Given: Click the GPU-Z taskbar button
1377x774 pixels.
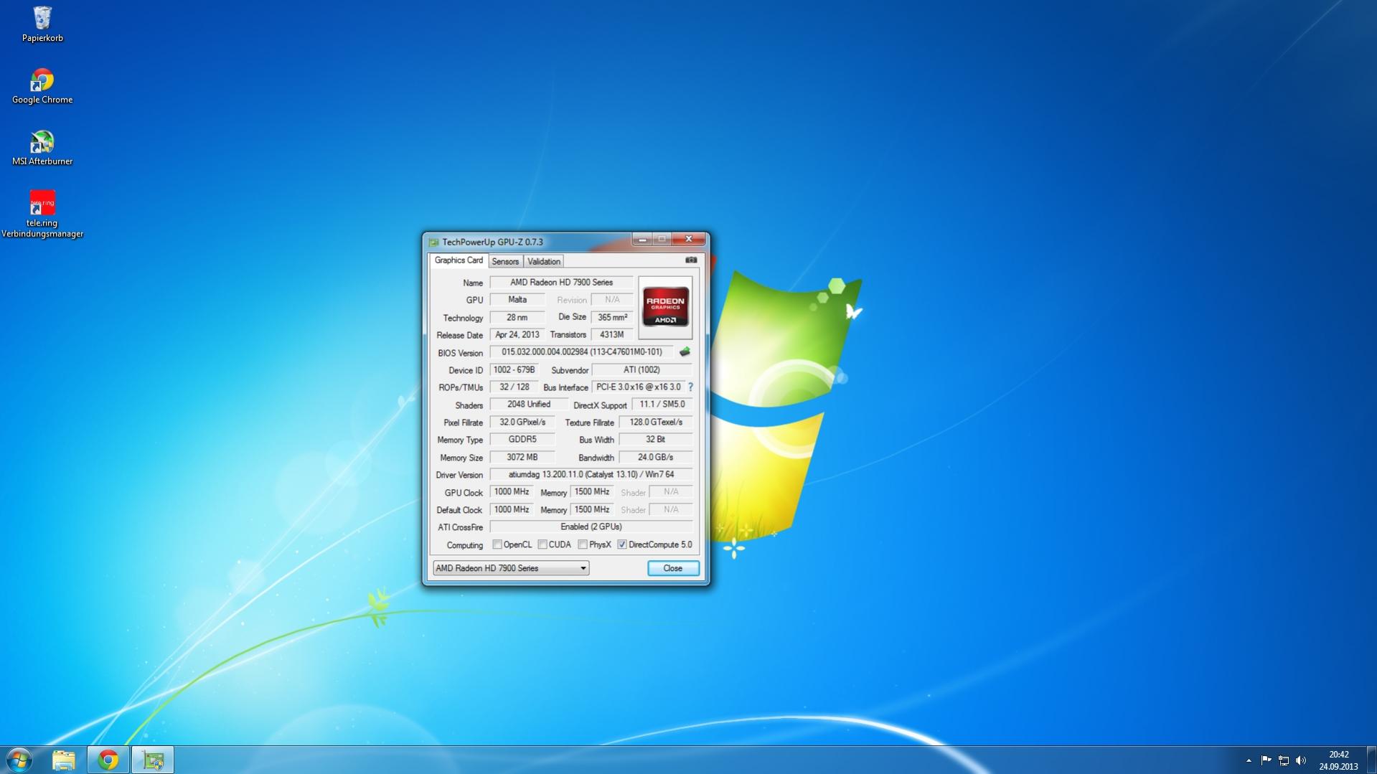Looking at the screenshot, I should pos(153,760).
